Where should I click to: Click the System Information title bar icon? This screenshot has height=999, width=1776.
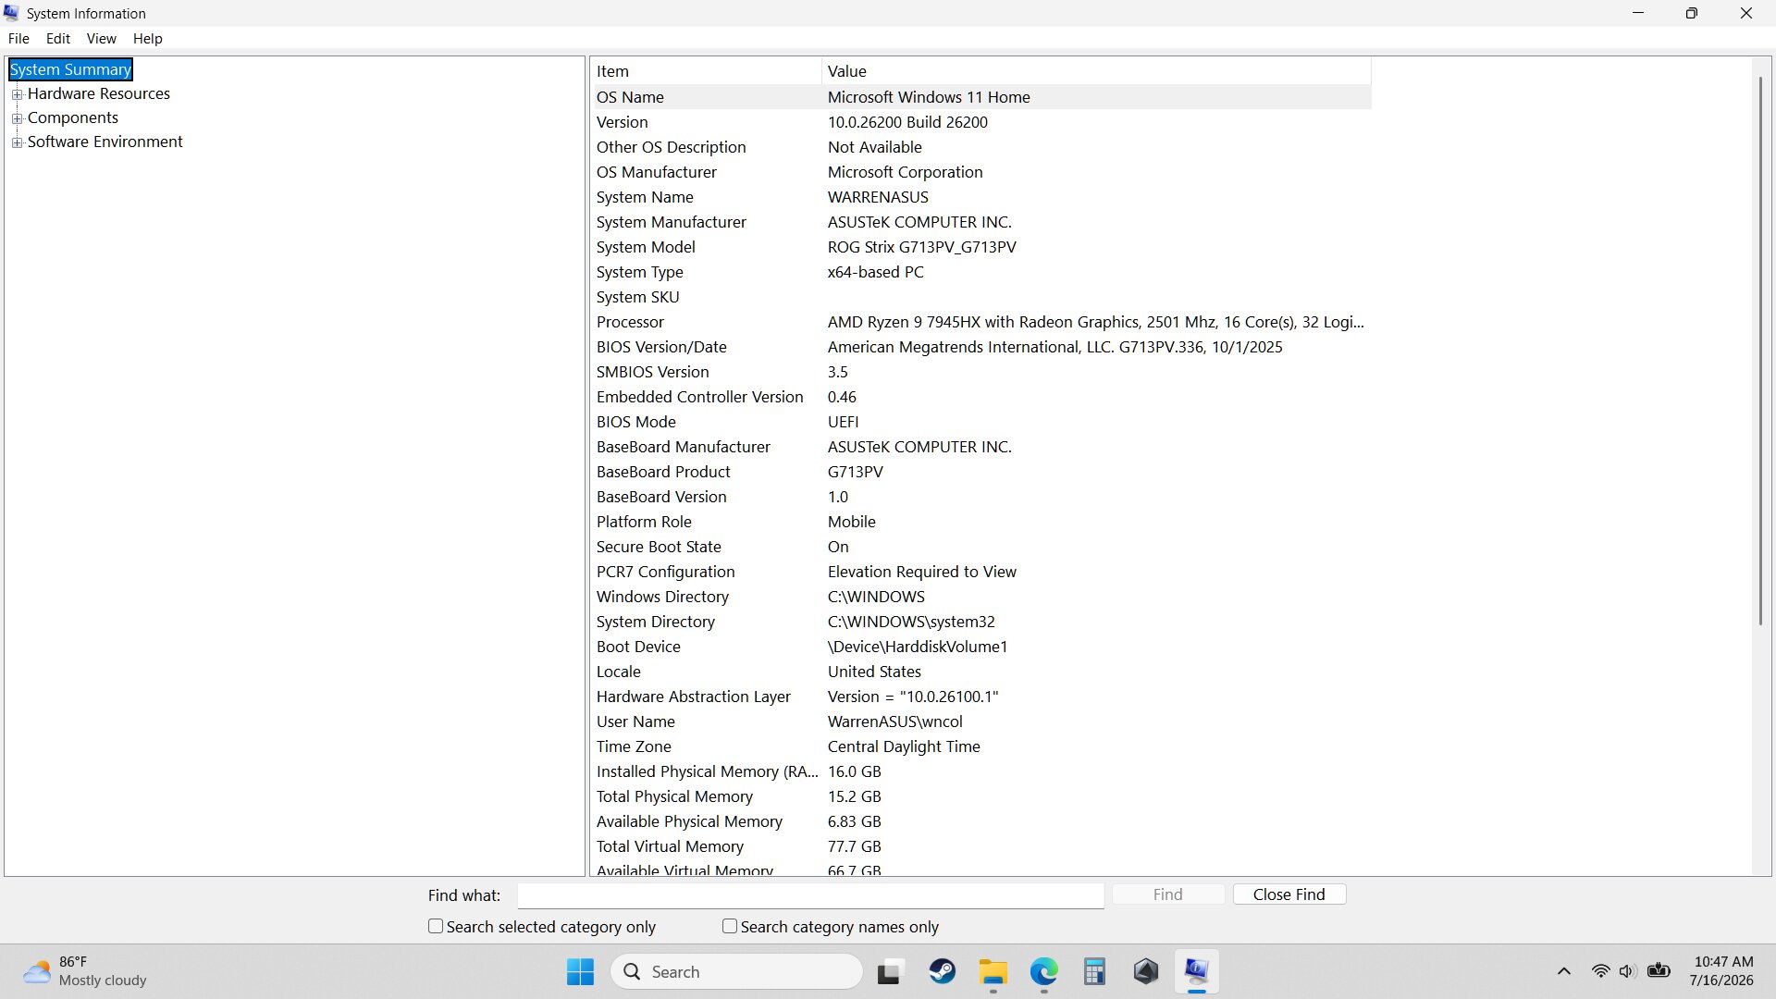click(x=11, y=13)
